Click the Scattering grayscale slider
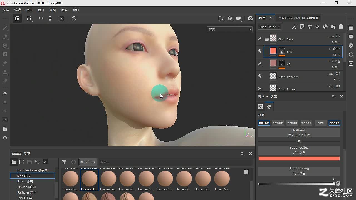The height and width of the screenshot is (200, 356). point(296,184)
